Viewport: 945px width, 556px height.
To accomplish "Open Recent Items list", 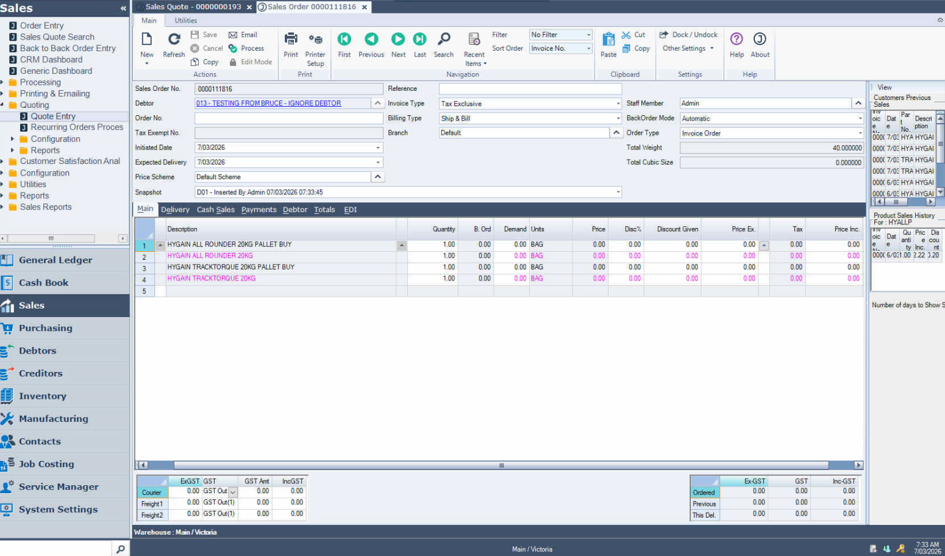I will tap(474, 40).
